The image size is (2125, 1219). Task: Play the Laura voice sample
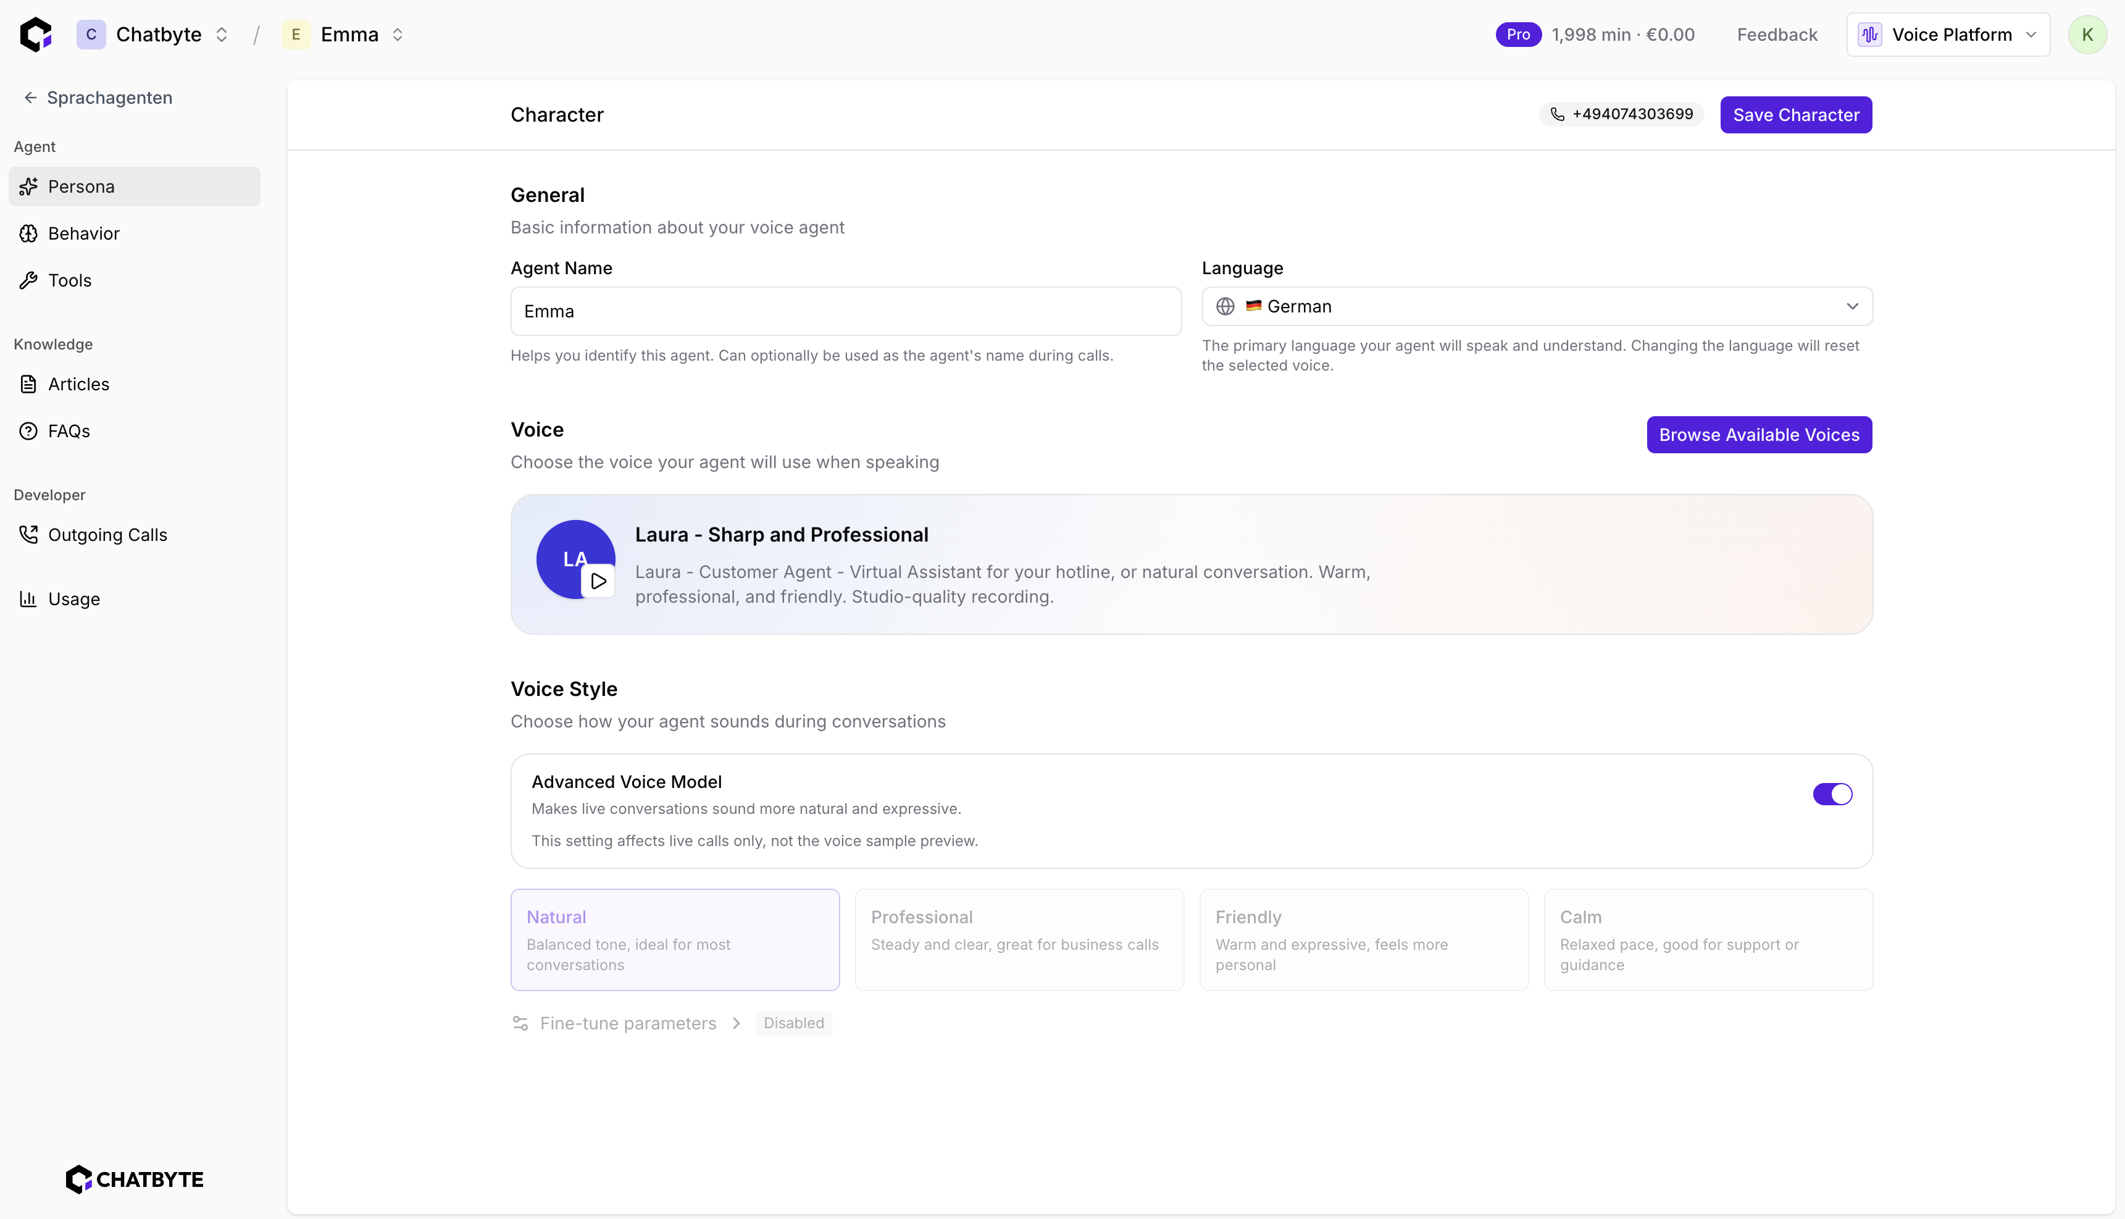pos(598,581)
